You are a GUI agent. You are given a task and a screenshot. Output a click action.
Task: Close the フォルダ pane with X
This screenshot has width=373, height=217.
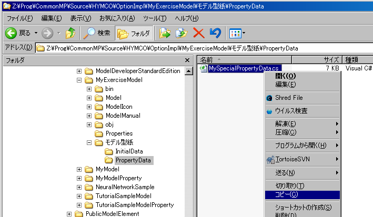(187, 60)
